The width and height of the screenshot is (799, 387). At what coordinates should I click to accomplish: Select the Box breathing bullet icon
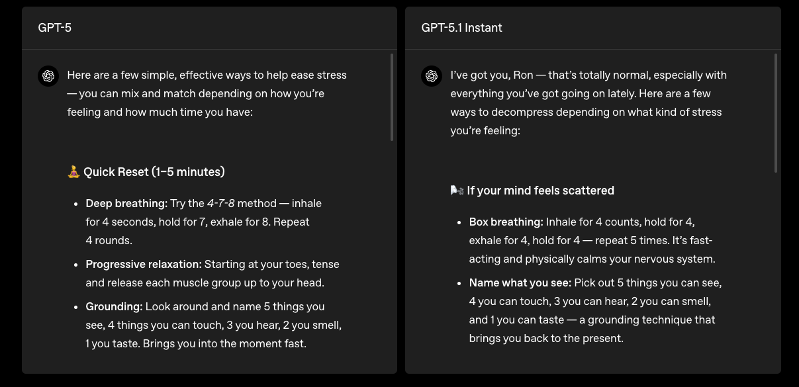(459, 222)
